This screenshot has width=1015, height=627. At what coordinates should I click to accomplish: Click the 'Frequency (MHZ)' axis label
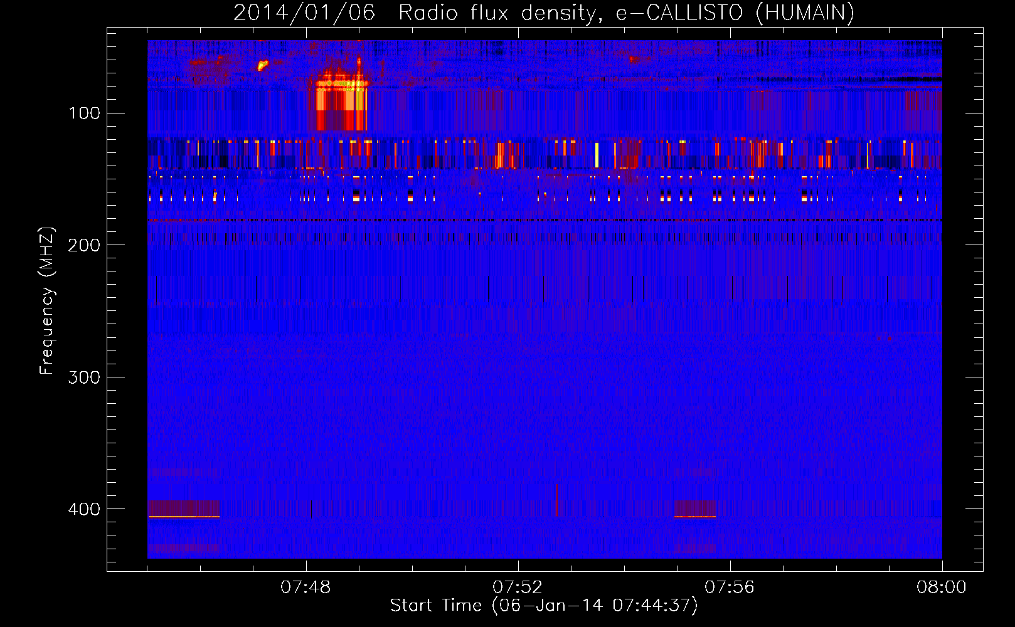47,300
